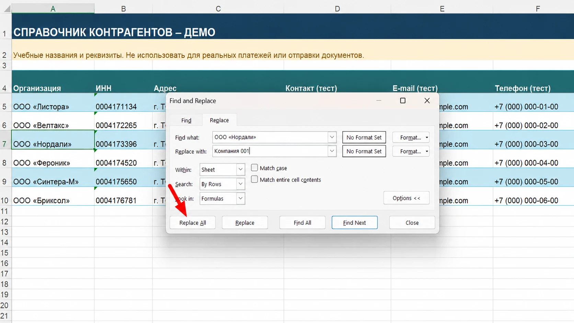The image size is (574, 323).
Task: Open the Look in dropdown showing Formulas
Action: tap(222, 198)
